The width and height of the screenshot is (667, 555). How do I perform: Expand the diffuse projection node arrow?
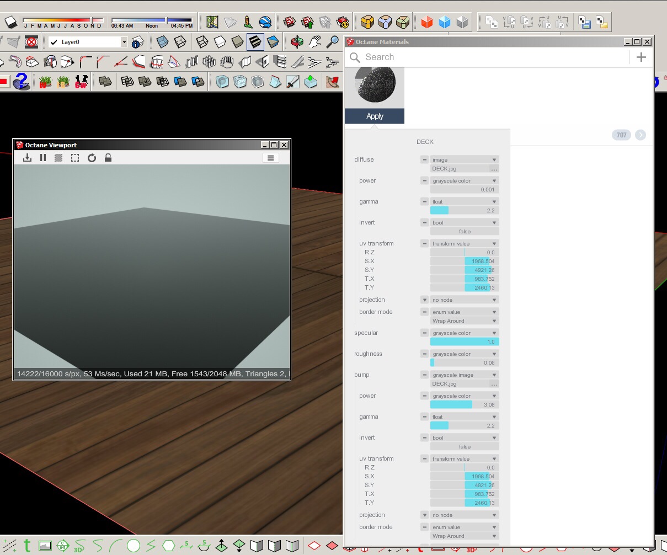point(424,300)
